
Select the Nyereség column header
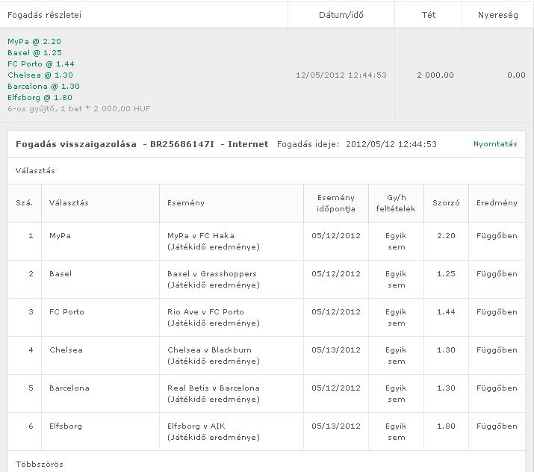coord(498,15)
